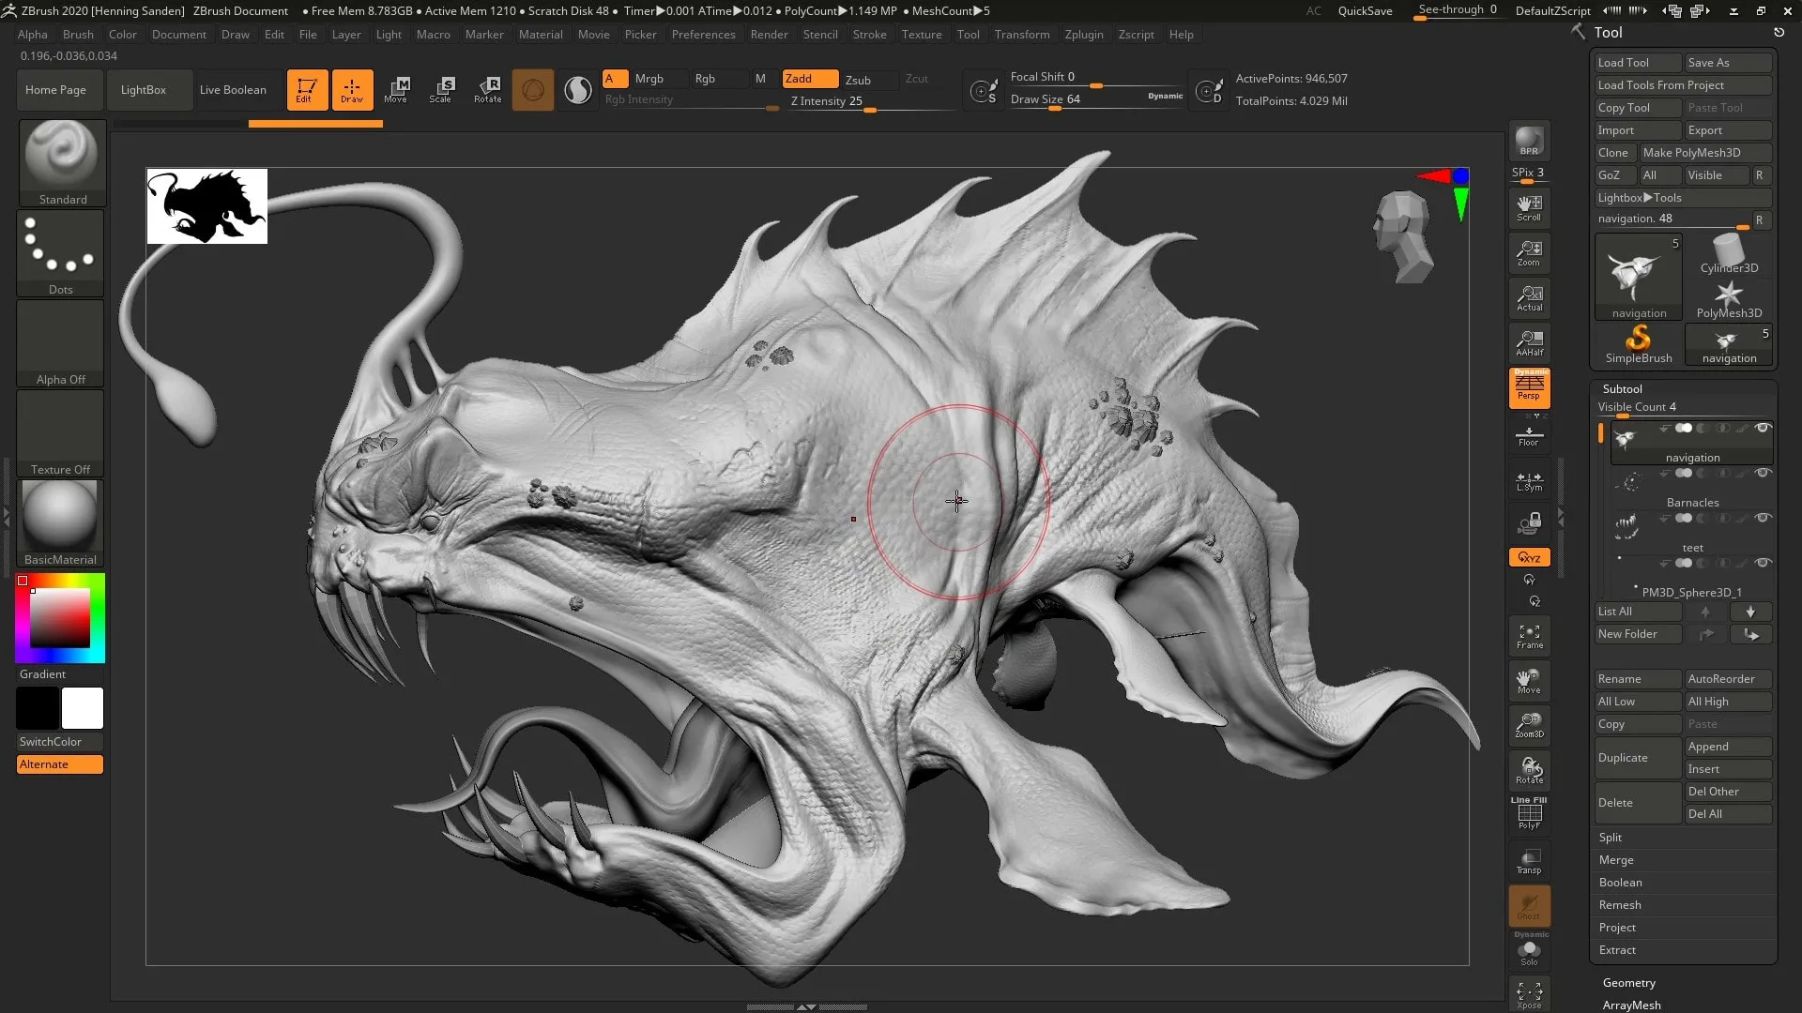Image resolution: width=1802 pixels, height=1013 pixels.
Task: Expand the ArrayMesh section
Action: tap(1631, 1005)
